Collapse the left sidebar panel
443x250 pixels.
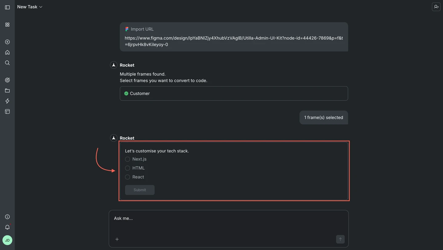pyautogui.click(x=7, y=7)
